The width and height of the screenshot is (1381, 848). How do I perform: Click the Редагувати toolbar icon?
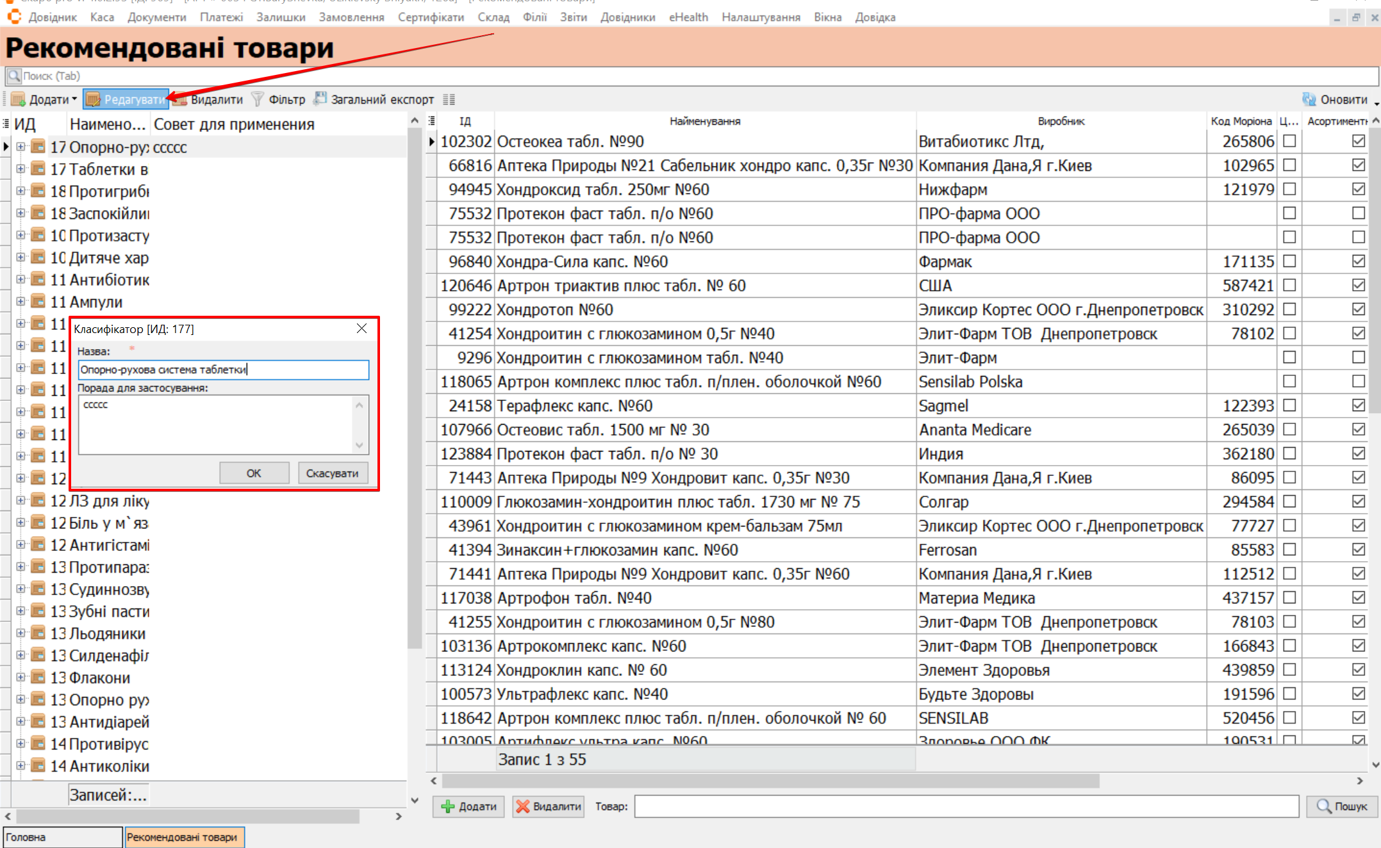pos(94,99)
